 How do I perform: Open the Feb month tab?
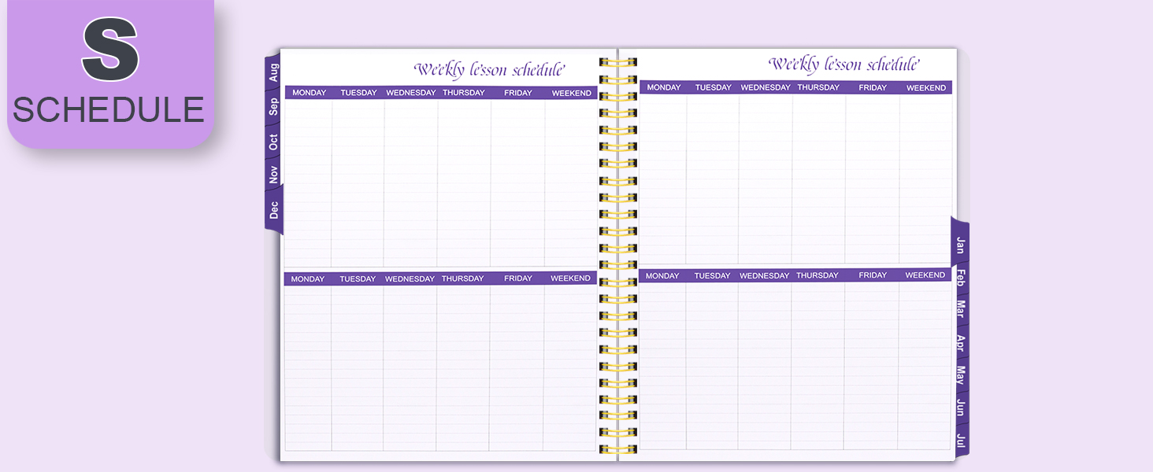[961, 277]
